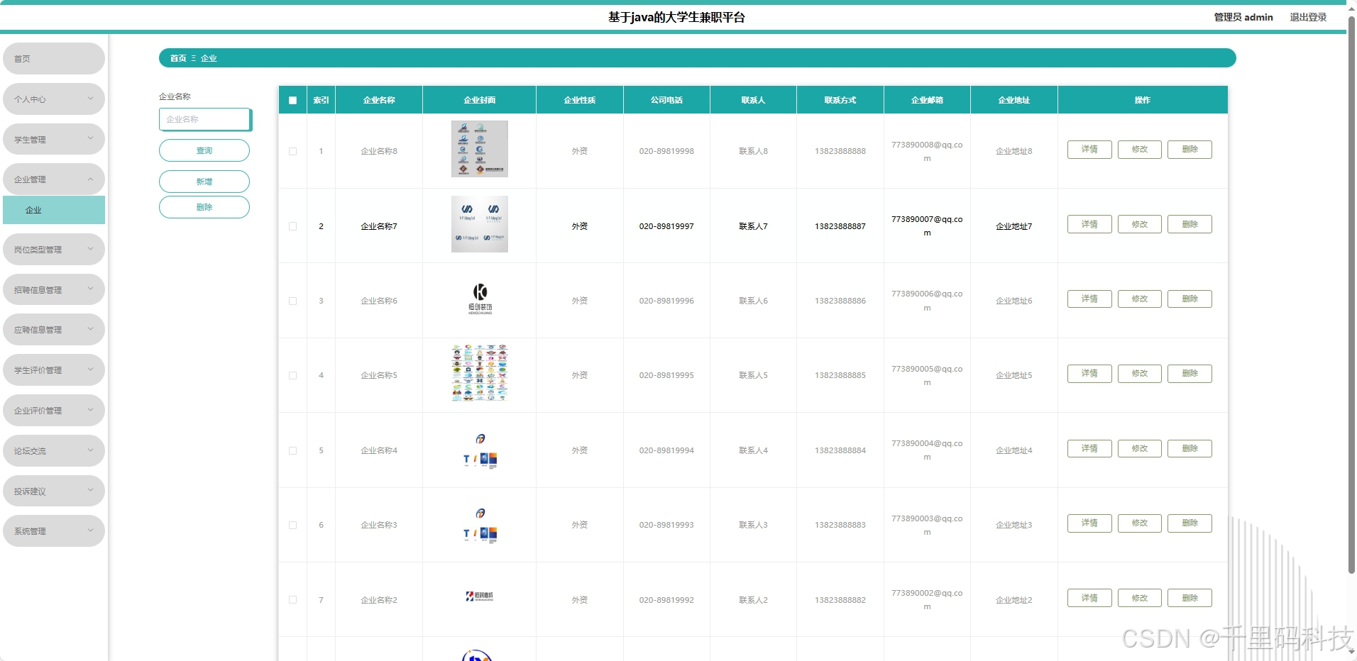Click 修改 for 企业名称3

[1140, 523]
